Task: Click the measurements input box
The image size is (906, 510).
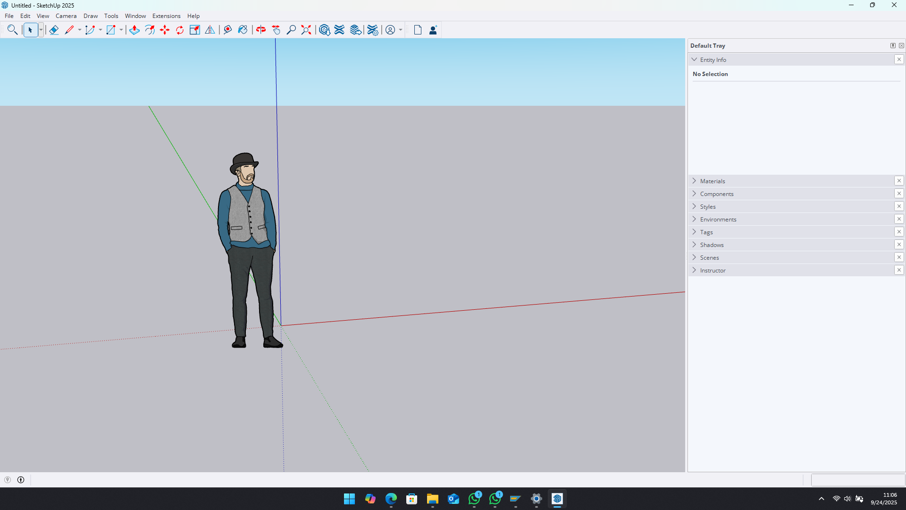Action: pos(857,480)
